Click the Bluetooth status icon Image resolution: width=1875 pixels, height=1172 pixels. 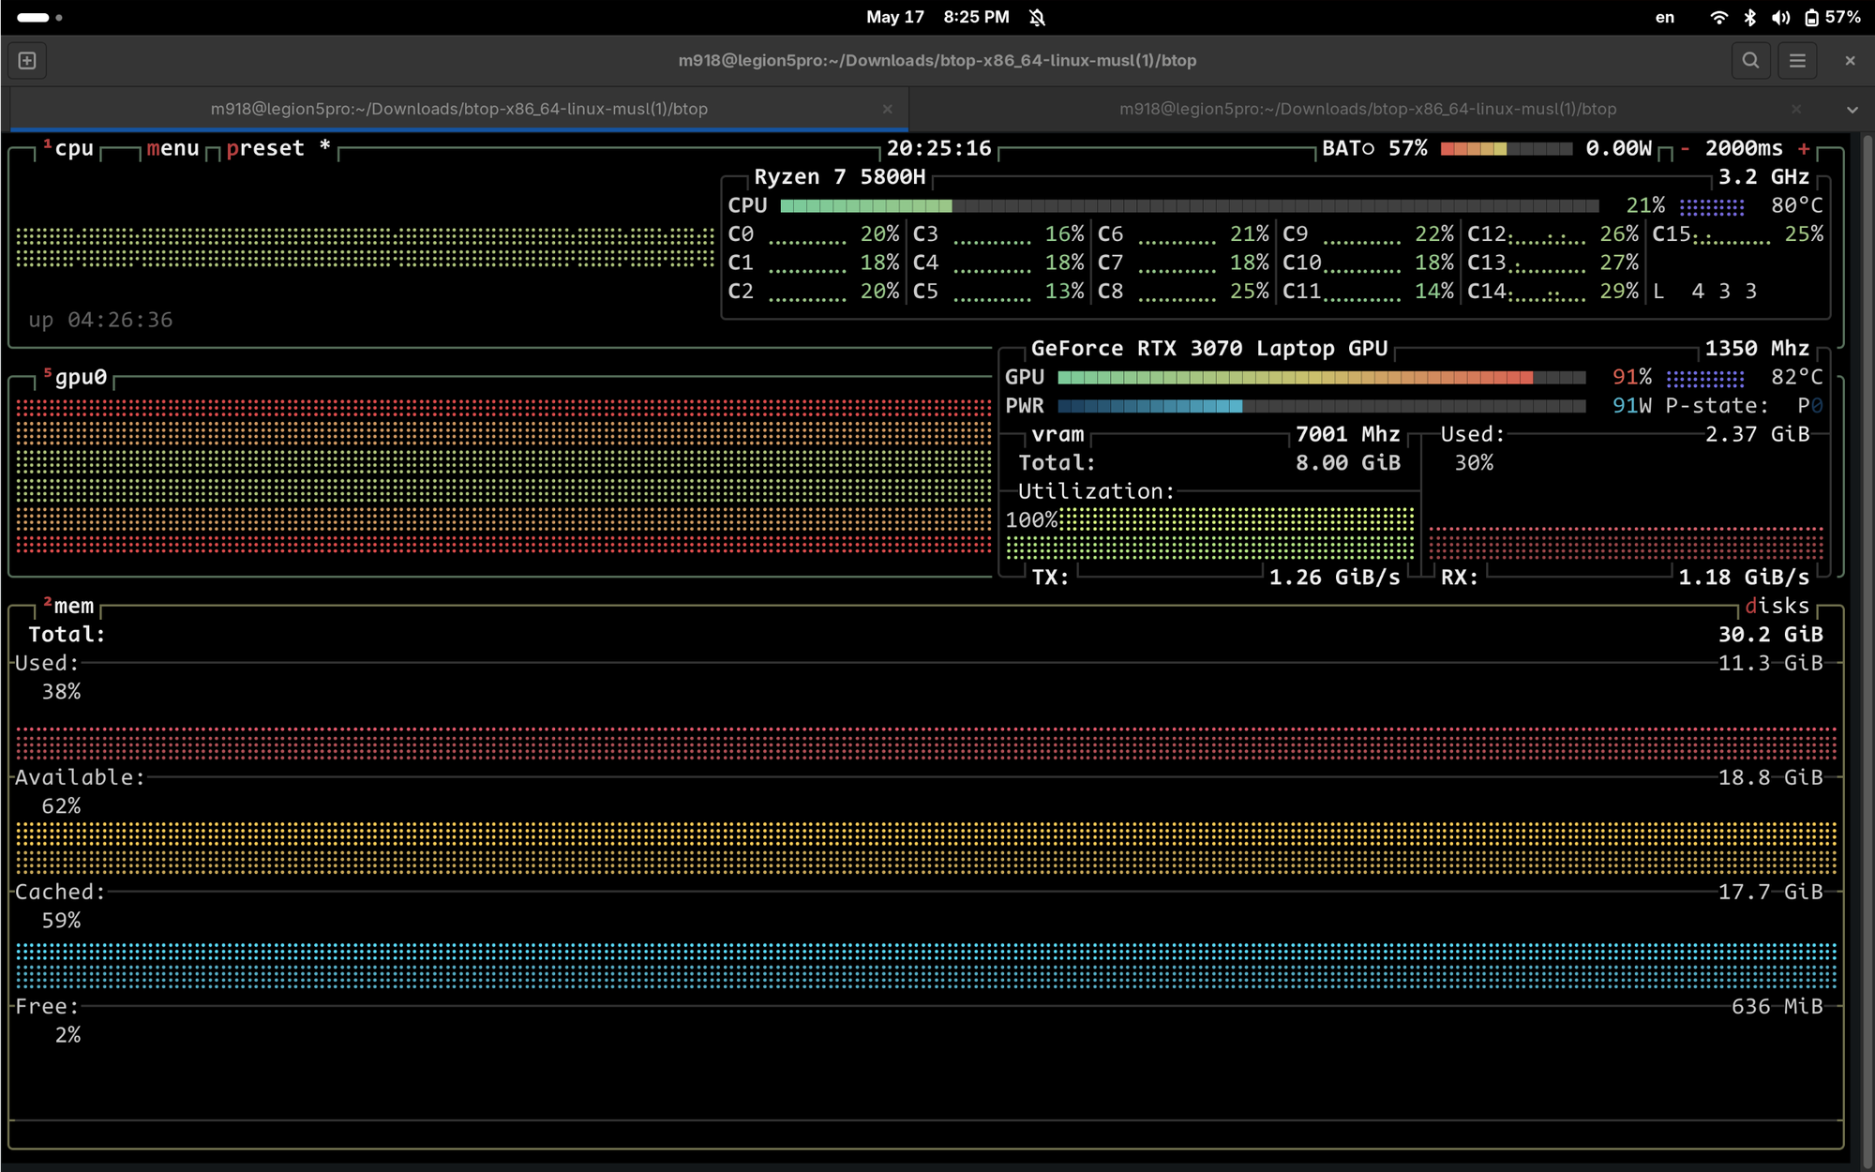point(1749,17)
